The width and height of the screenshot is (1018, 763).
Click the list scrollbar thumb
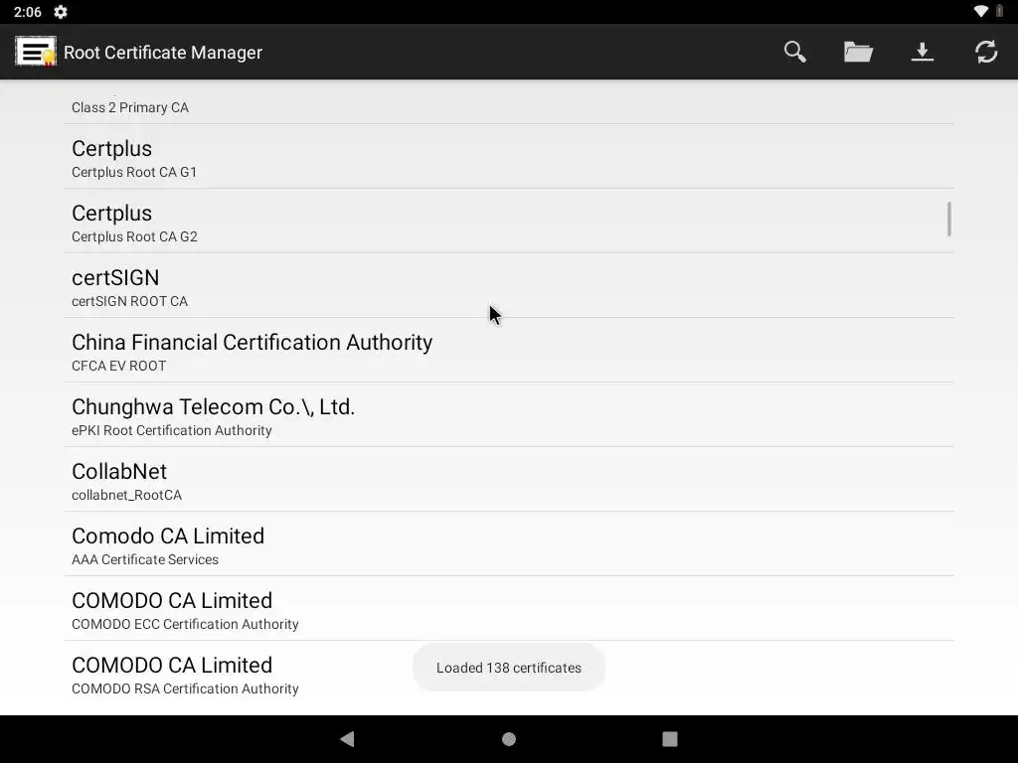tap(949, 220)
